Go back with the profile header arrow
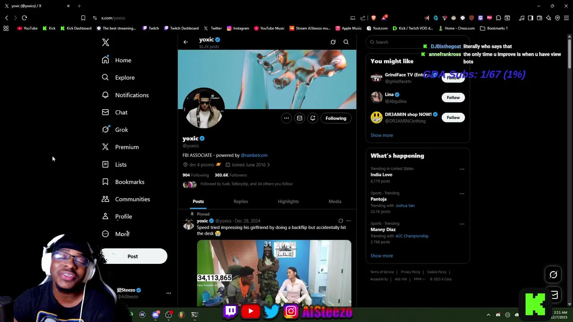The image size is (573, 322). pyautogui.click(x=186, y=42)
